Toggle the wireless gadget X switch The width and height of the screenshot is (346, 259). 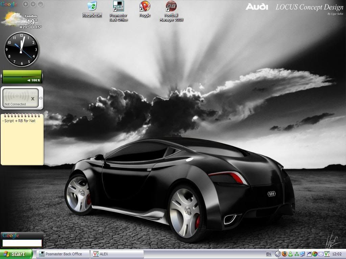click(33, 99)
